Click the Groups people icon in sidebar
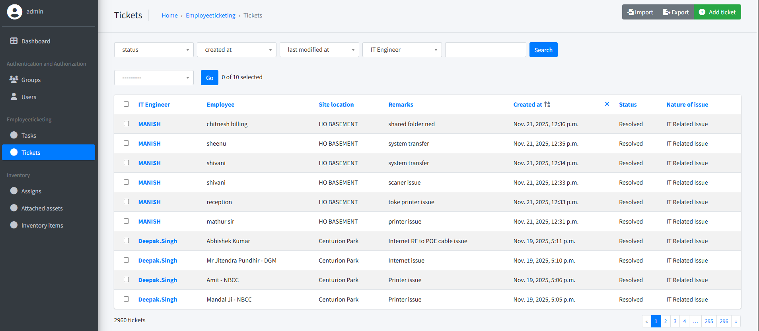759x331 pixels. [14, 79]
